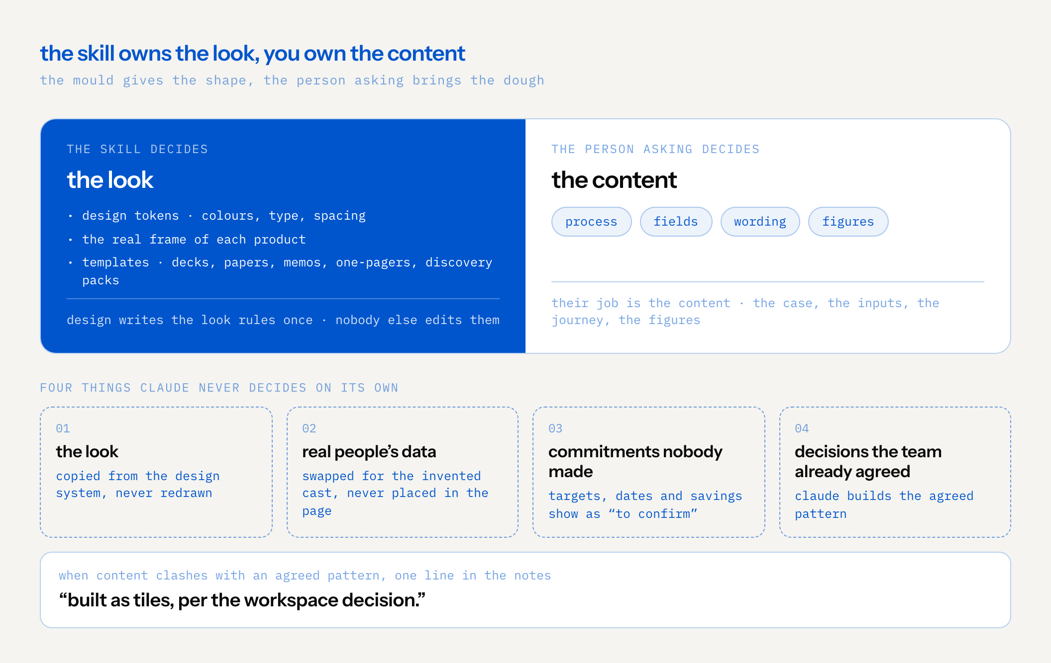Click the '02' card number
This screenshot has height=663, width=1051.
click(309, 428)
